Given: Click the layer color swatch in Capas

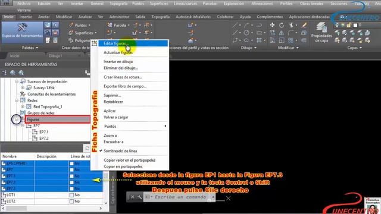Looking at the screenshot, I should pyautogui.click(x=355, y=25).
